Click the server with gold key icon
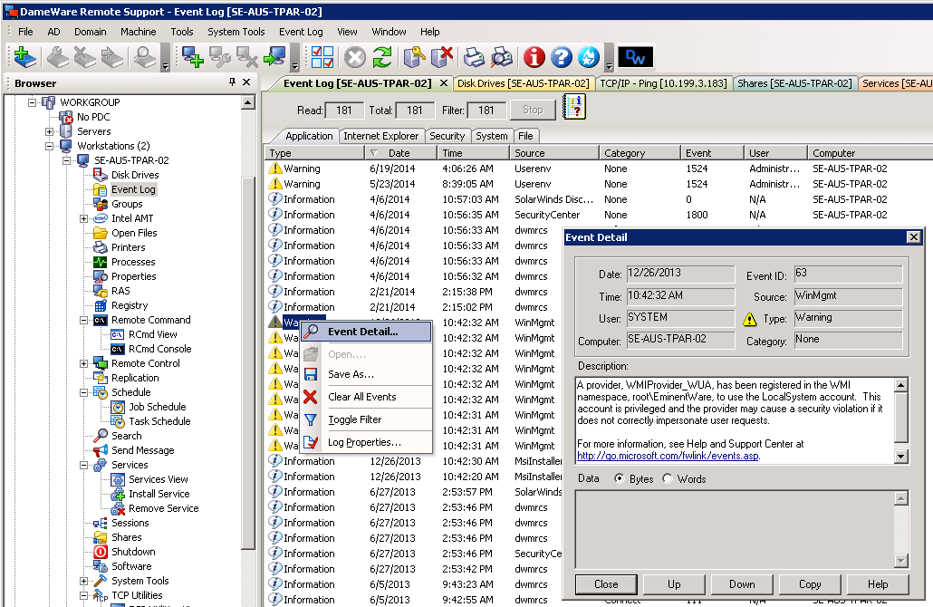The height and width of the screenshot is (607, 933). tap(415, 57)
